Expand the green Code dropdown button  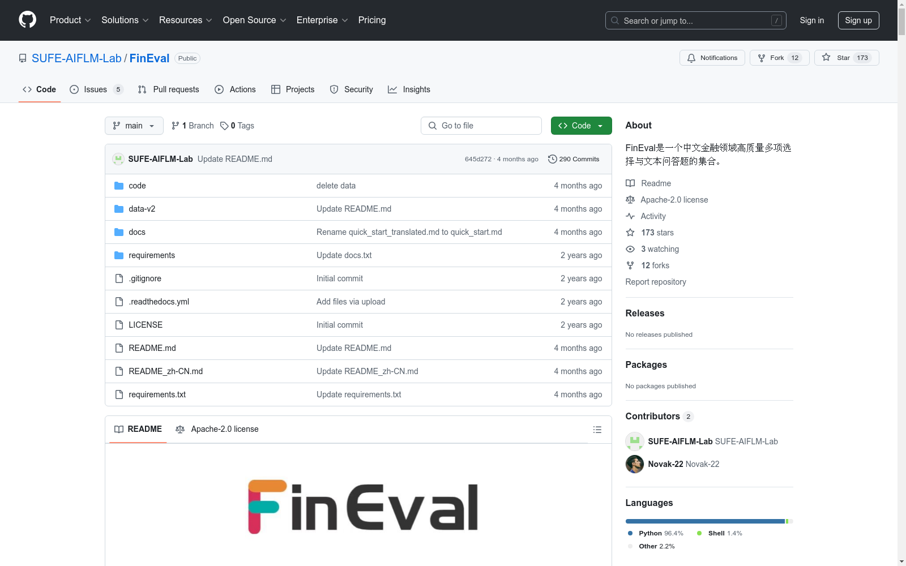(x=582, y=126)
